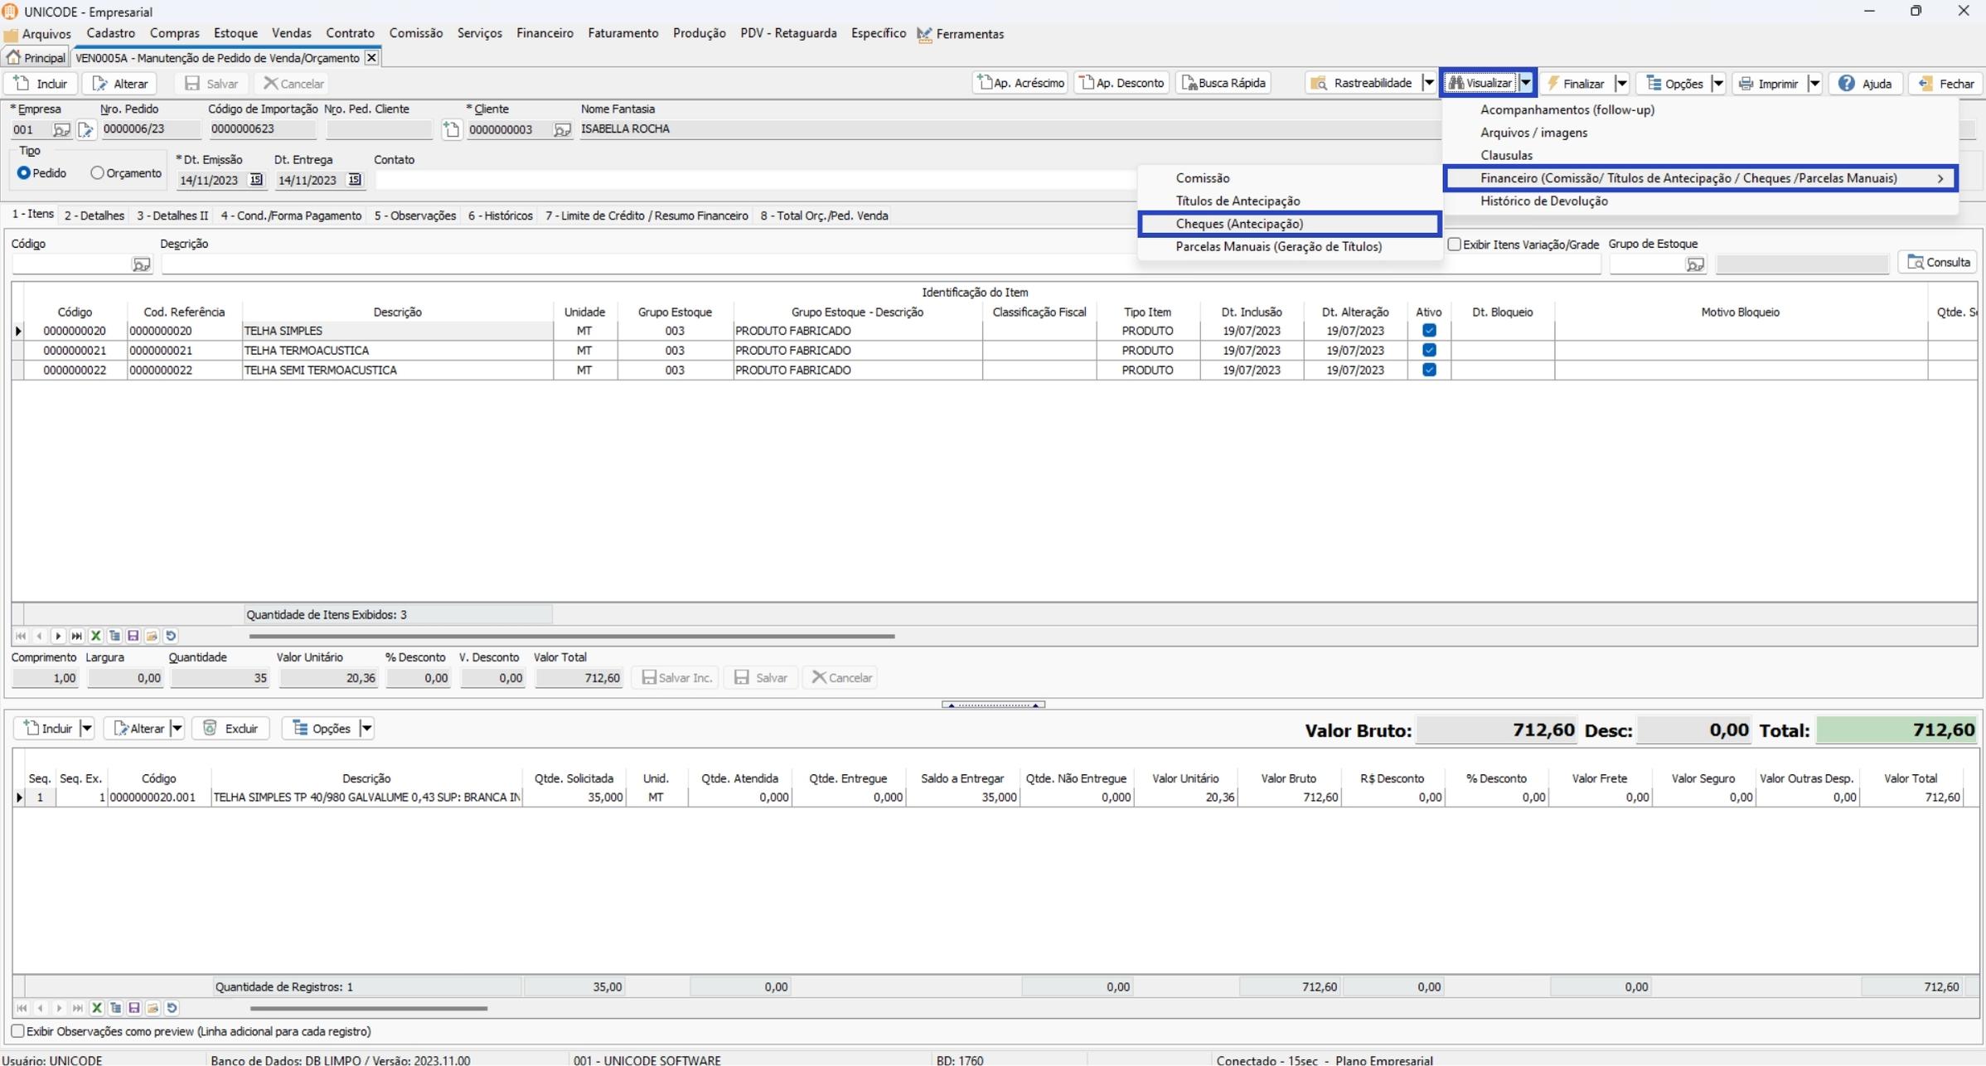Check Exibir Observações como preview option

pyautogui.click(x=18, y=1031)
